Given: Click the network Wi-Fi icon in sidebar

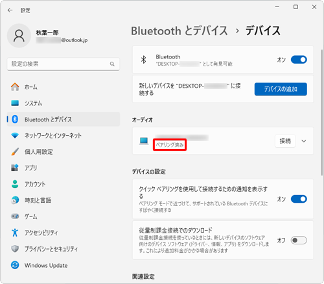Looking at the screenshot, I should (15, 135).
